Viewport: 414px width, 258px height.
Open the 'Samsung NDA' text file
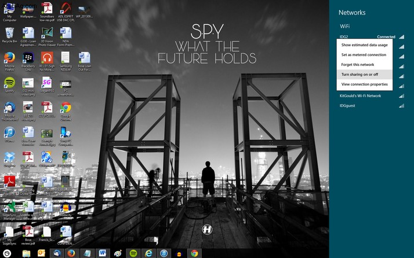point(66,62)
